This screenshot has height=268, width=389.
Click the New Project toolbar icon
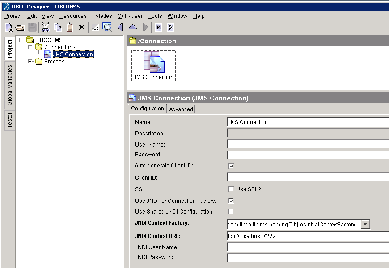pyautogui.click(x=8, y=27)
